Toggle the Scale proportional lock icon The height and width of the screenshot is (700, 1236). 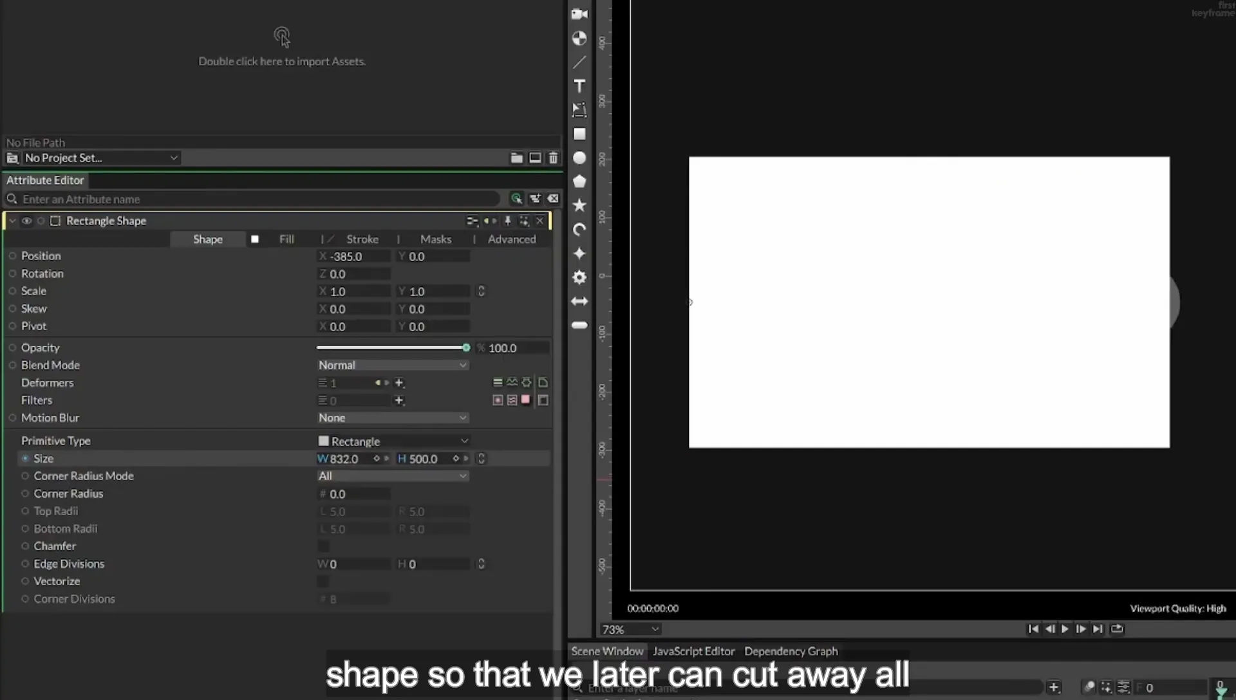[481, 291]
